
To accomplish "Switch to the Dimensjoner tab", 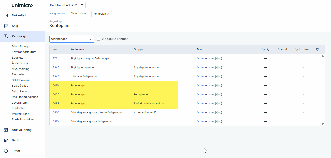I will tap(78, 14).
